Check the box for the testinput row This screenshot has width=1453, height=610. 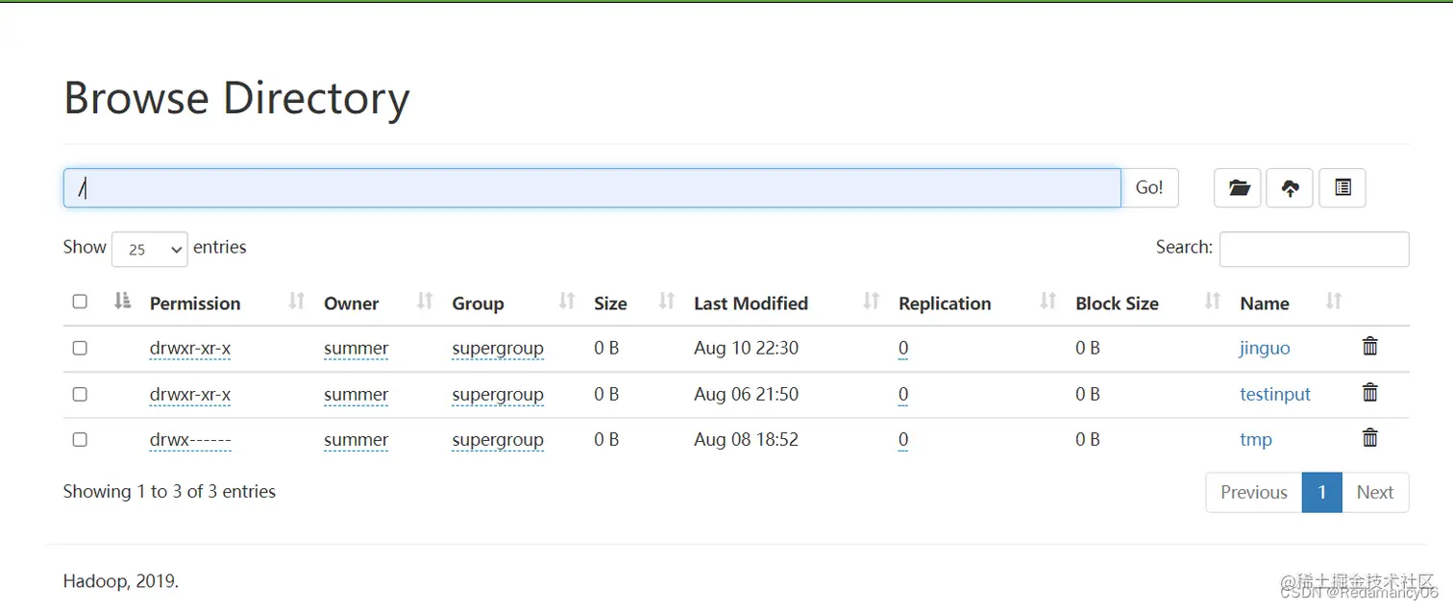pos(80,394)
